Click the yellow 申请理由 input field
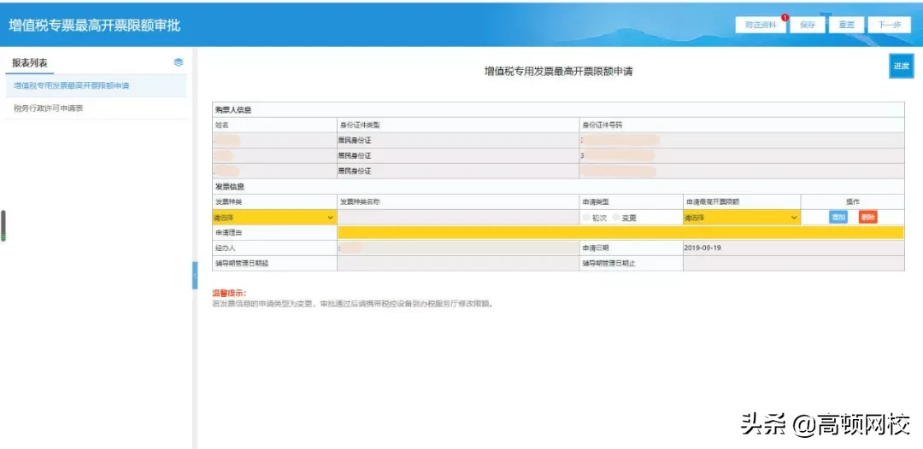This screenshot has height=449, width=923. point(620,233)
